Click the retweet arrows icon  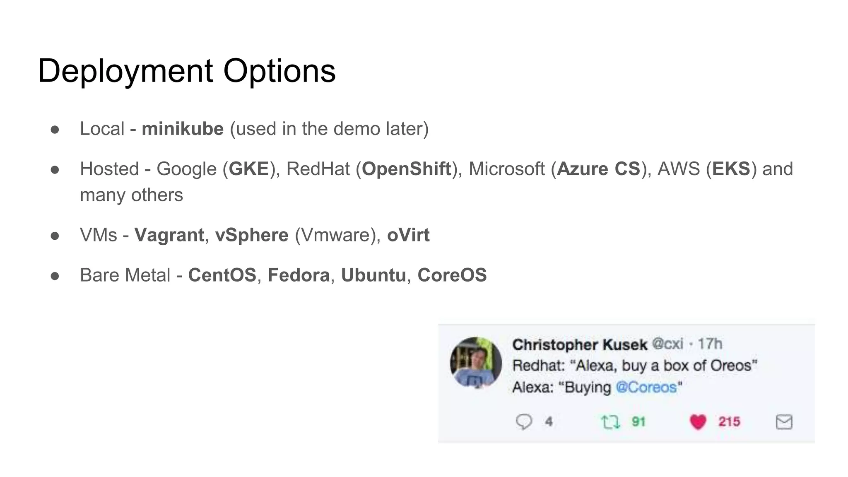point(610,422)
